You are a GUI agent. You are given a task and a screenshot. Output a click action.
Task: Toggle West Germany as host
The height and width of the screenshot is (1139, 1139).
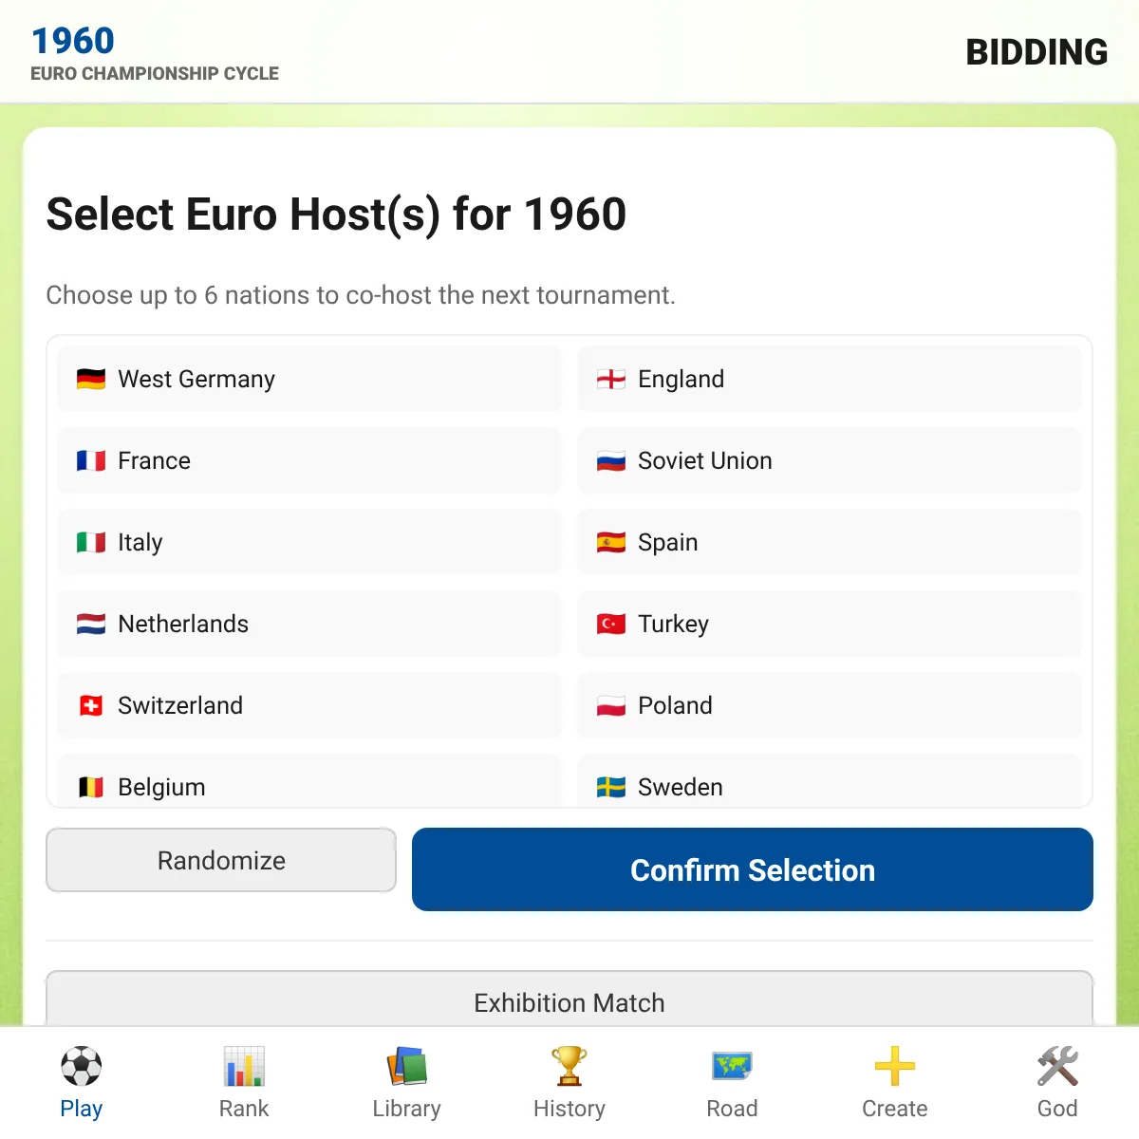pos(309,379)
